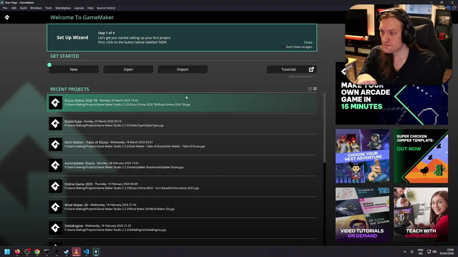This screenshot has height=257, width=458.
Task: Switch recent projects to list view
Action: pos(315,89)
